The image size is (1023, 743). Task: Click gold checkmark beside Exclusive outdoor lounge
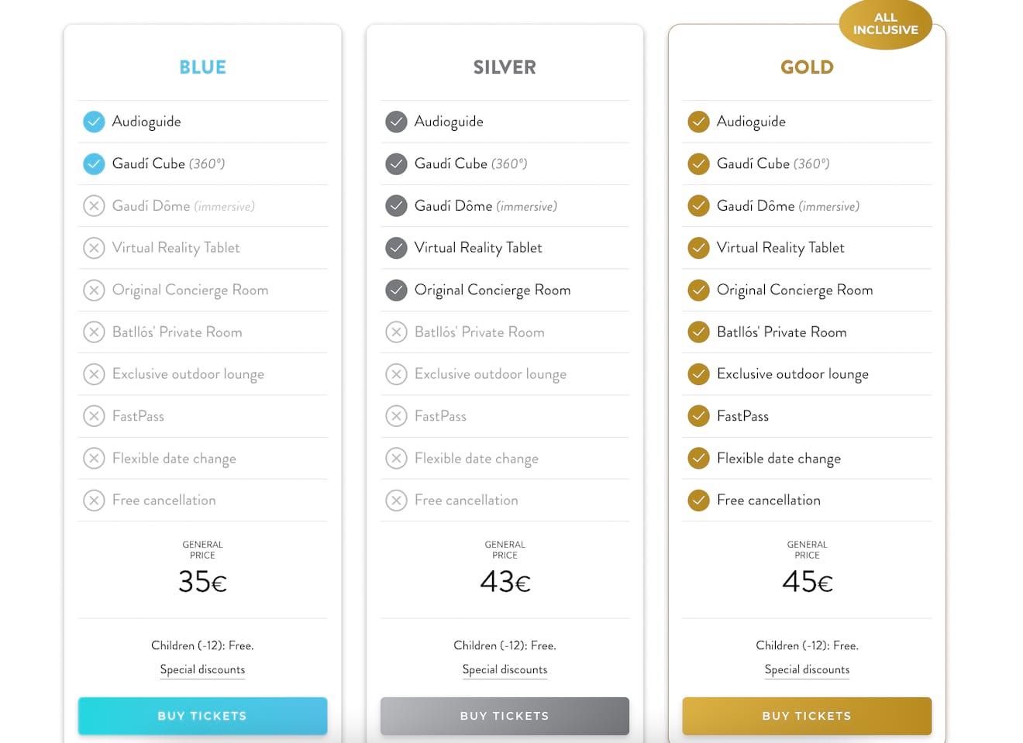[698, 374]
